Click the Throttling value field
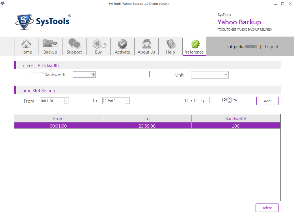 (219, 100)
